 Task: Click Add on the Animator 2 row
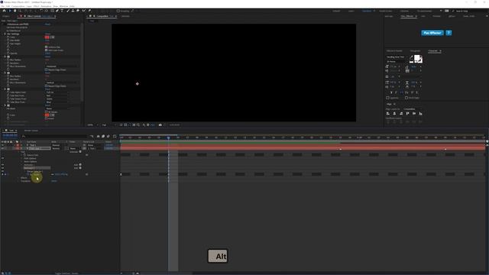pyautogui.click(x=77, y=168)
